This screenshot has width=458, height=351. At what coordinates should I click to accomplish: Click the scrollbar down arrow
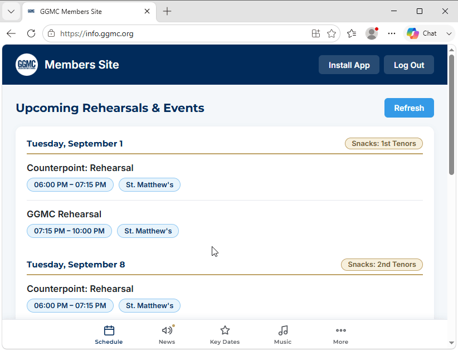click(x=451, y=343)
